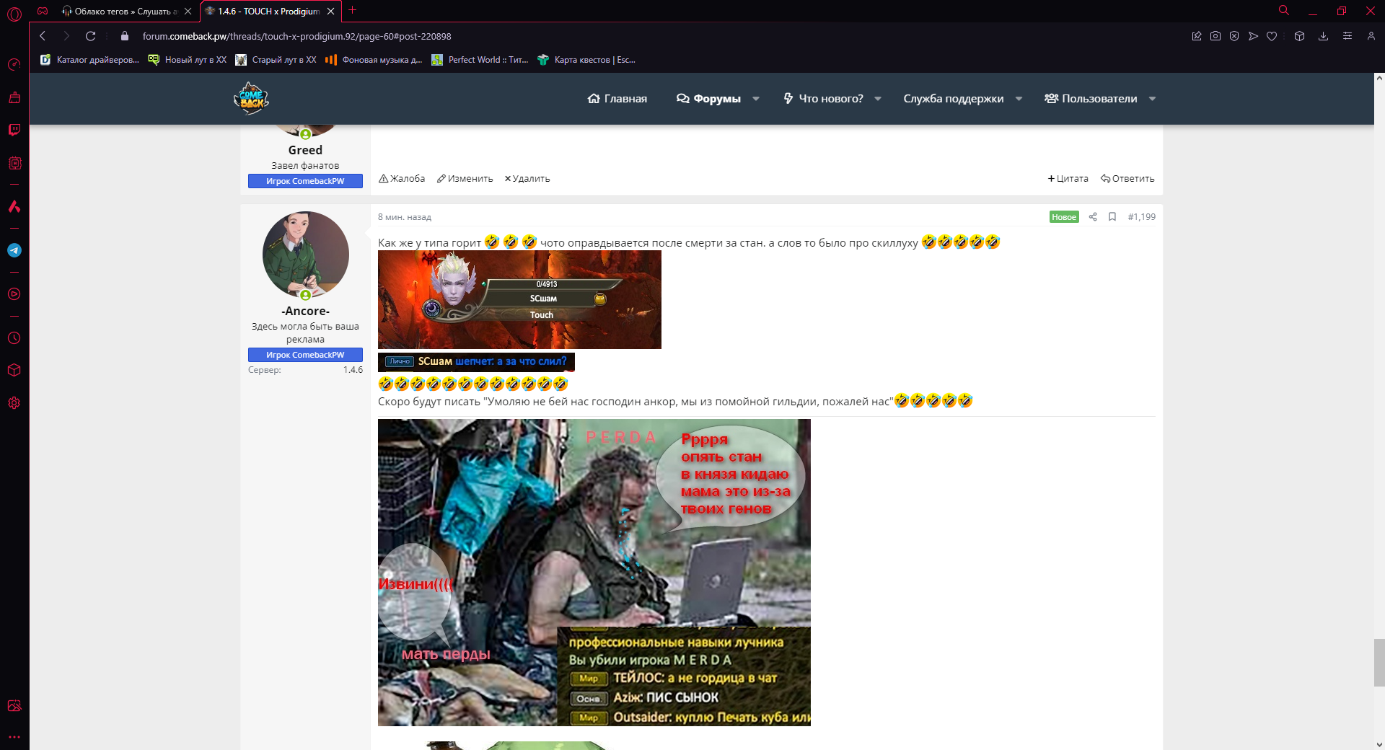Screen dimensions: 1385x750
Task: Expand the Пользователи dropdown arrow
Action: [1152, 99]
